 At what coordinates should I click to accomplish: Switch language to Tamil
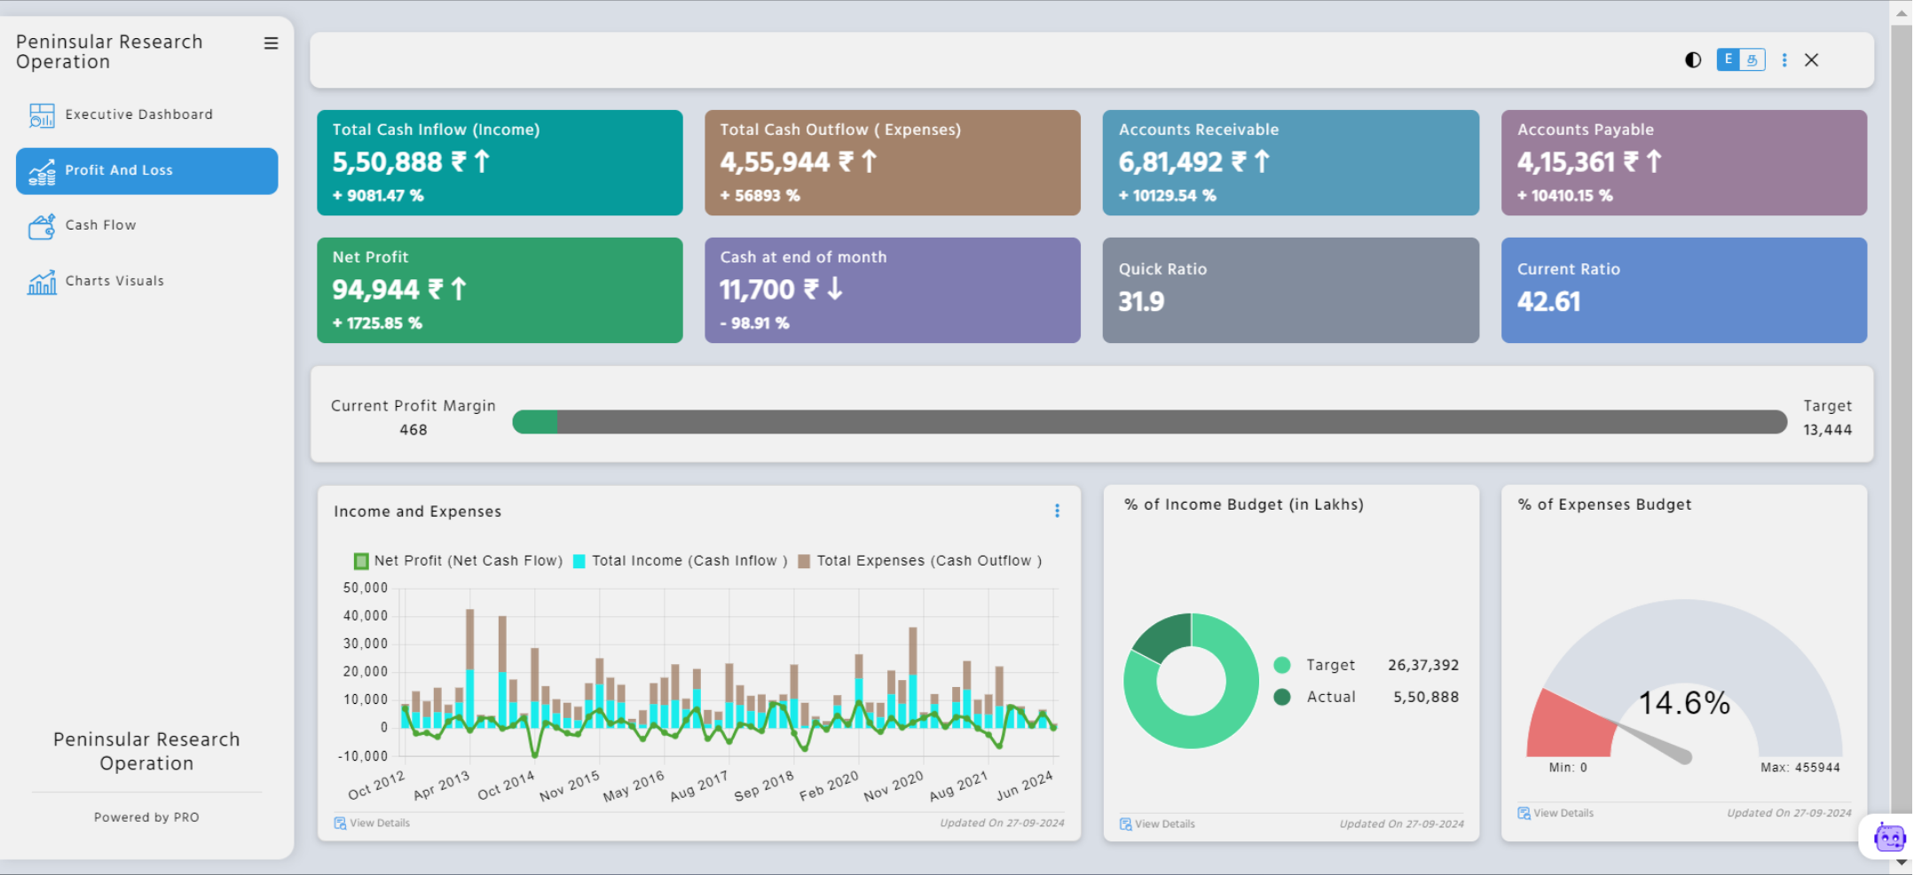(1752, 59)
